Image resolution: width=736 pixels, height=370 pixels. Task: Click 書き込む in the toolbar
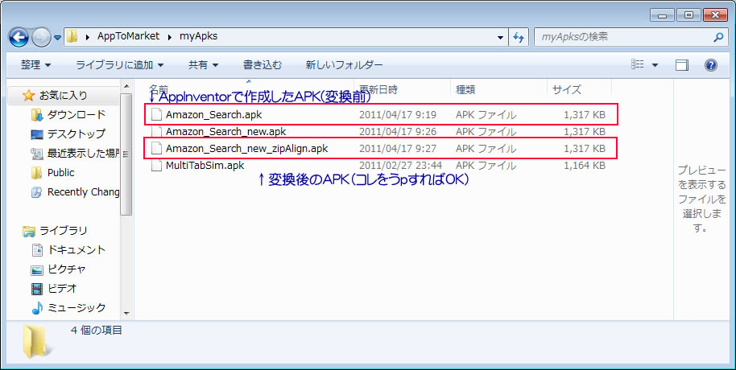[x=263, y=64]
